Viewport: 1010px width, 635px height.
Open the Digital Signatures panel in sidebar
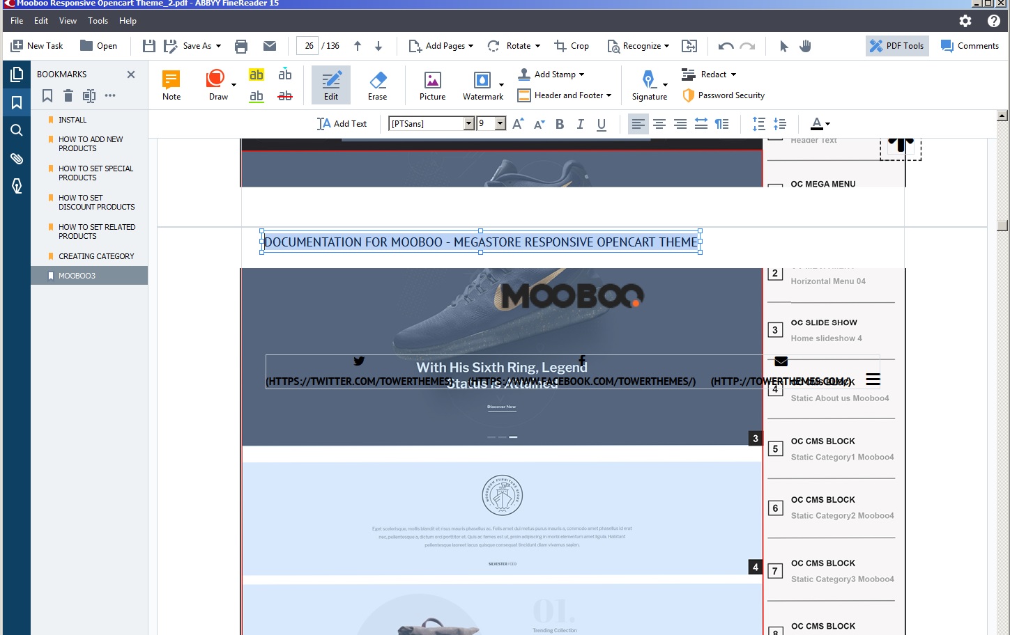17,186
